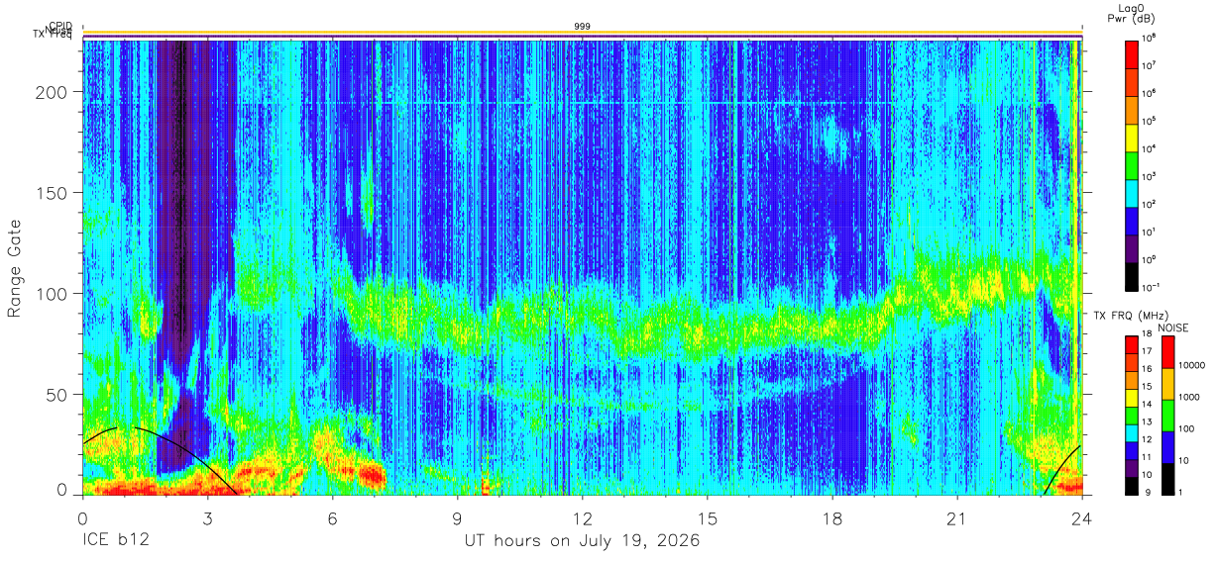
Task: Click the 9 hour tick label on time axis
Action: (x=457, y=517)
